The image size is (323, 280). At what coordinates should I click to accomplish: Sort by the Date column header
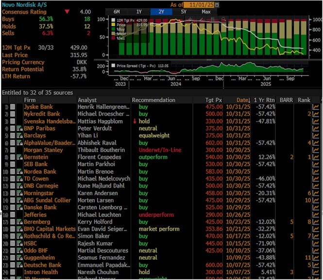[x=243, y=100]
